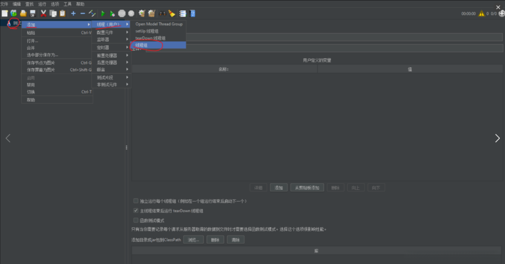
Task: Click the 浏览... classpath button
Action: pos(193,240)
